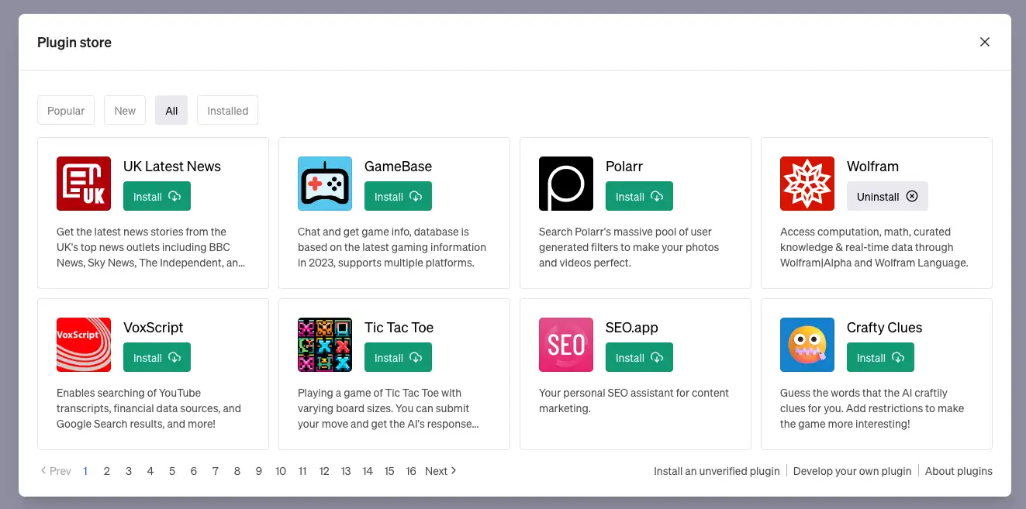Viewport: 1026px width, 509px height.
Task: Click the UK Latest News plugin icon
Action: click(83, 184)
